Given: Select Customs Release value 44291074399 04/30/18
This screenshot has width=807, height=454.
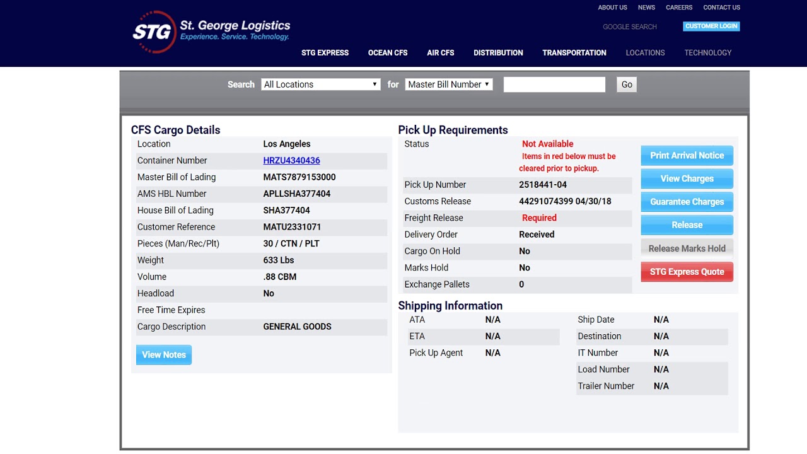Looking at the screenshot, I should tap(565, 201).
